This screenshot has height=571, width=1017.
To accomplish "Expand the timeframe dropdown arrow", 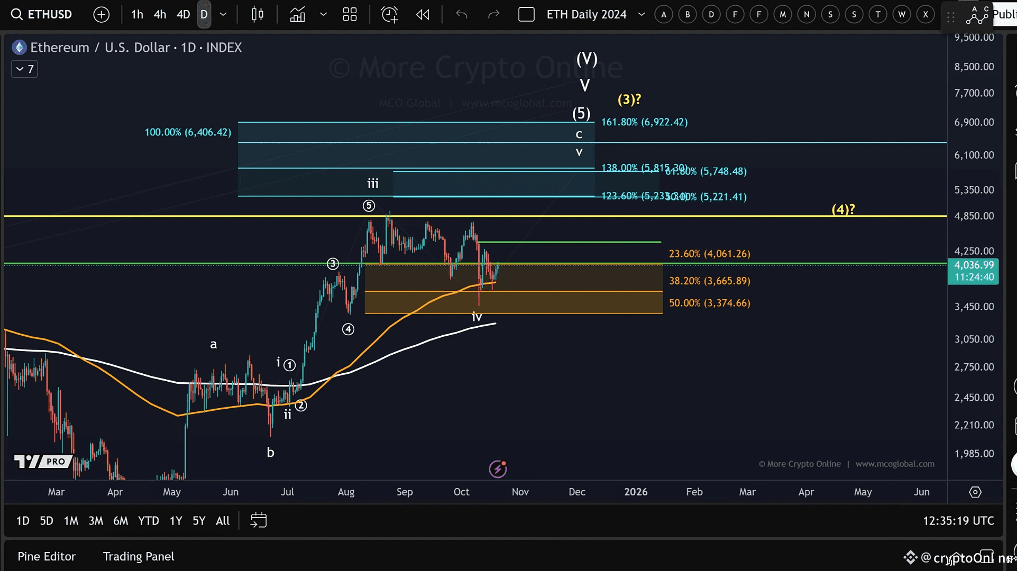I will pos(223,14).
